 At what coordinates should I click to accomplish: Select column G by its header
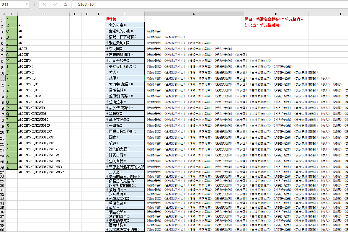[x=194, y=14]
